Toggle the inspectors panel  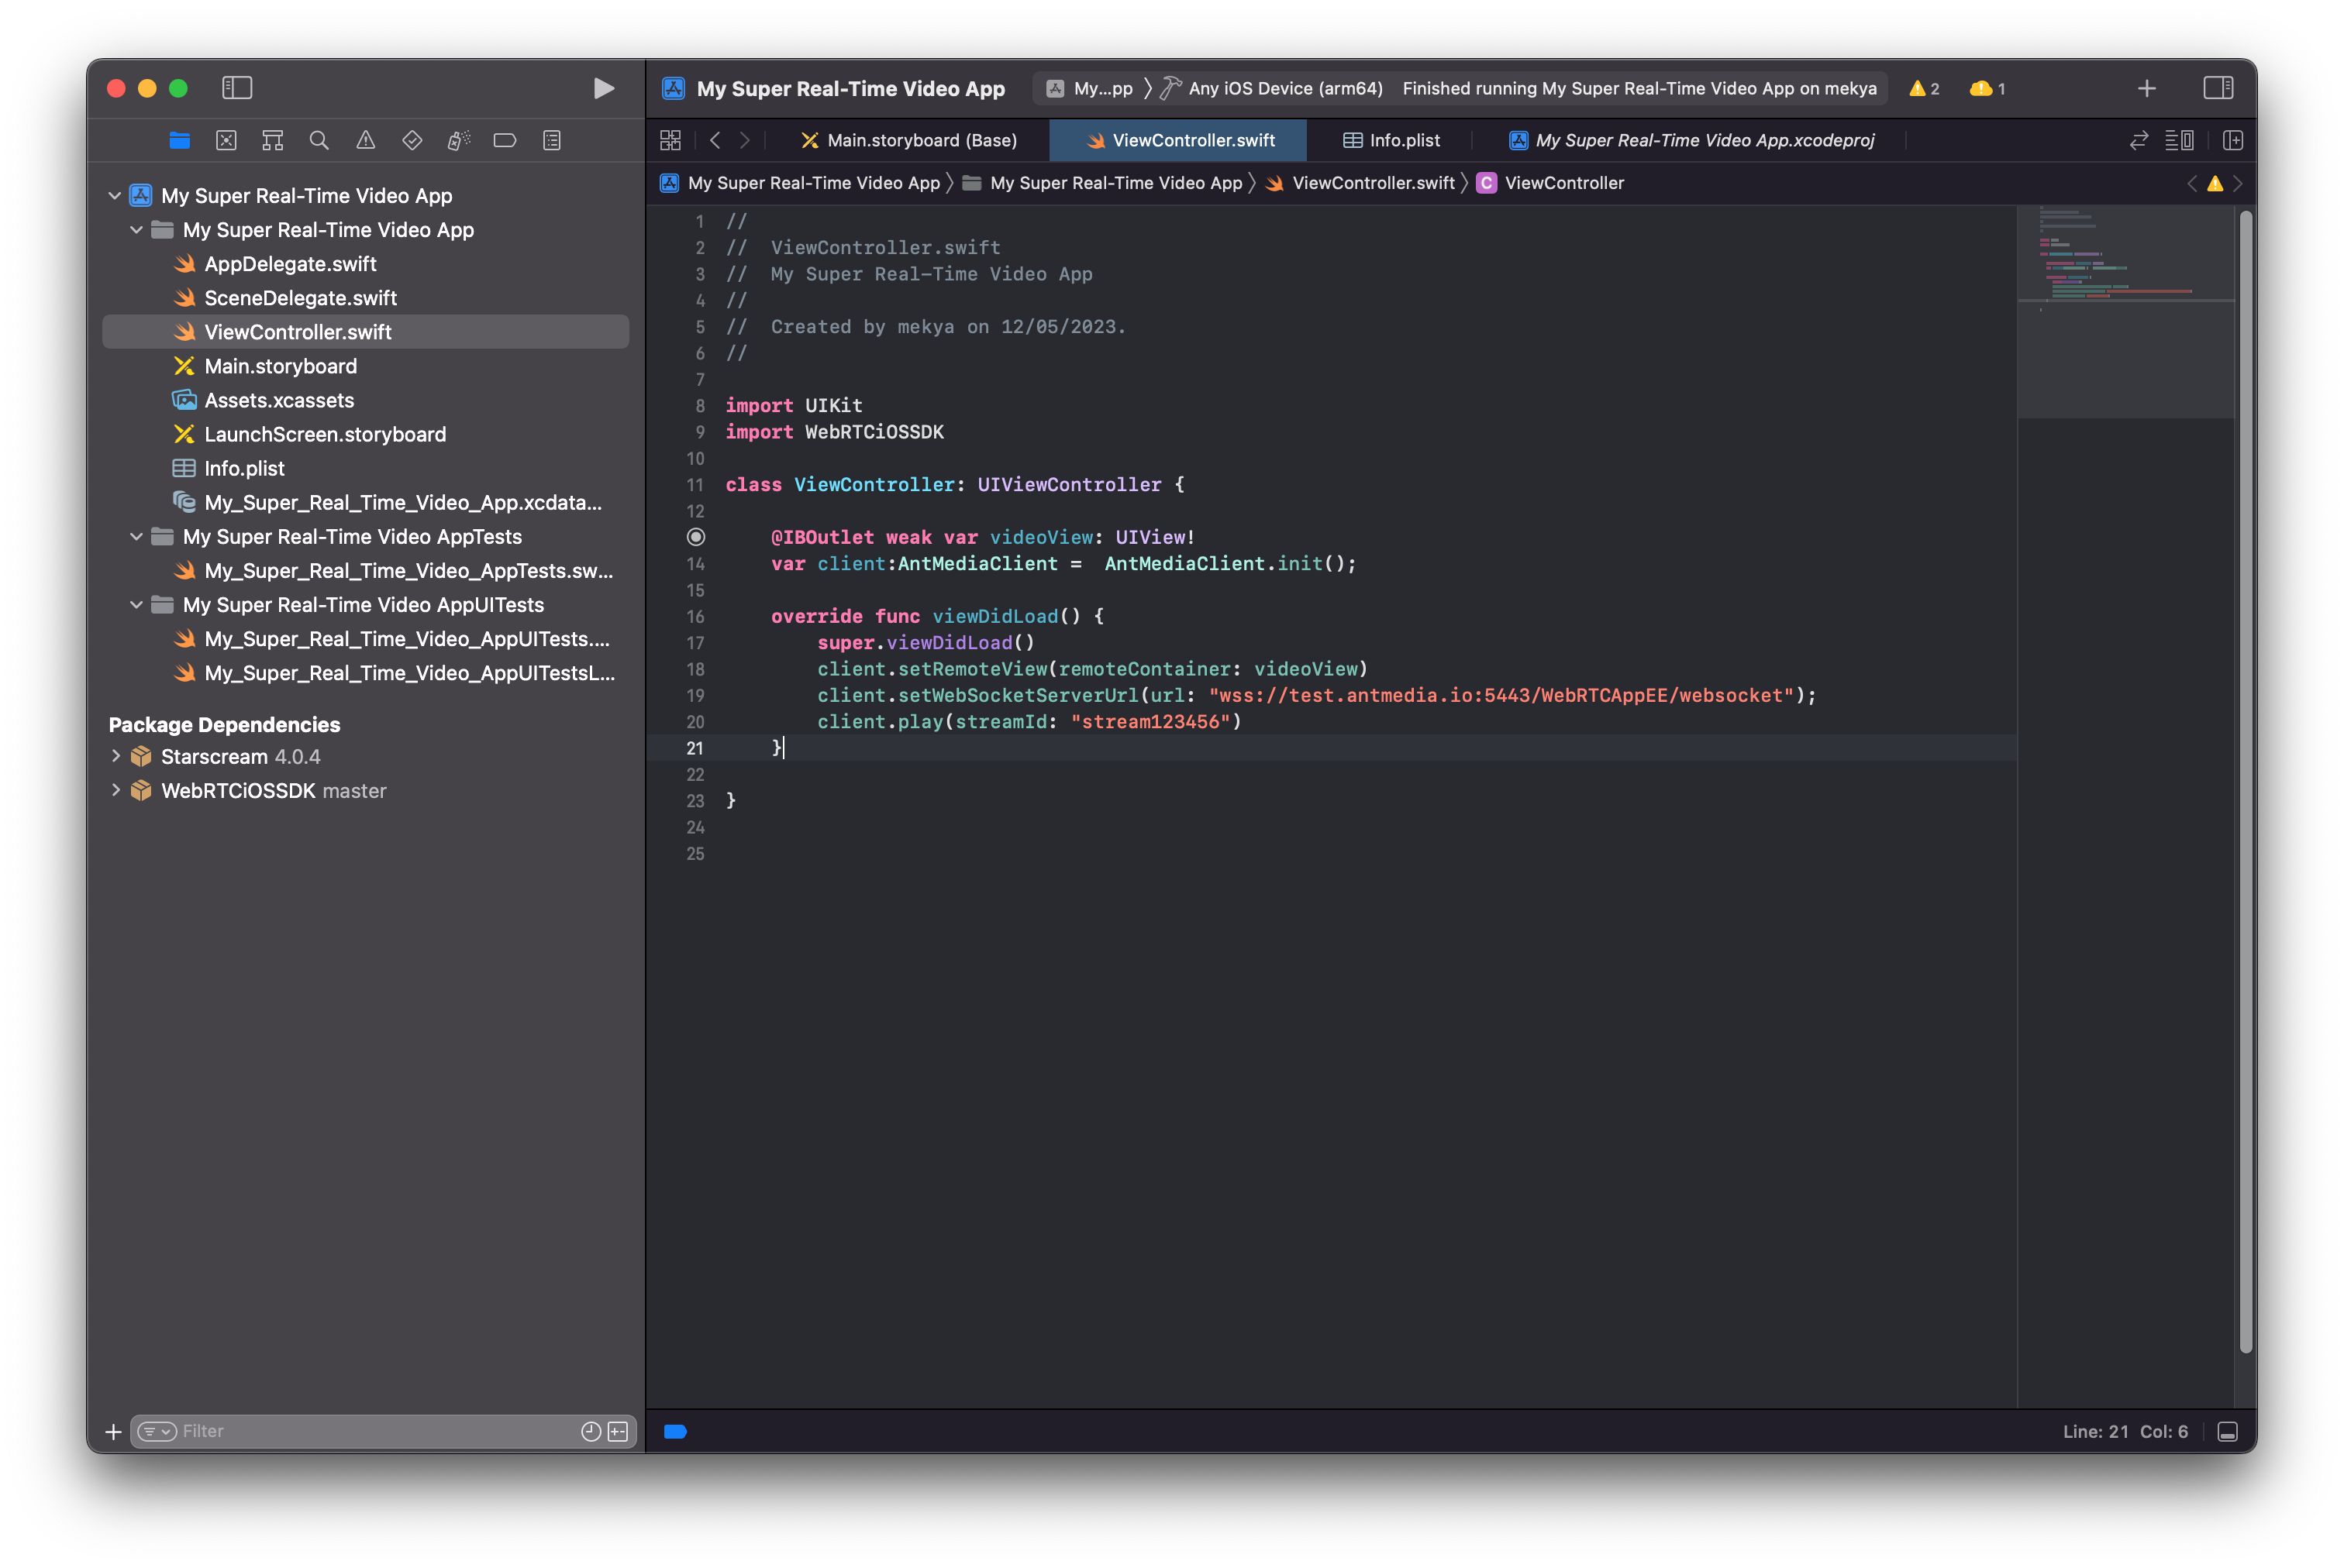pos(2219,88)
